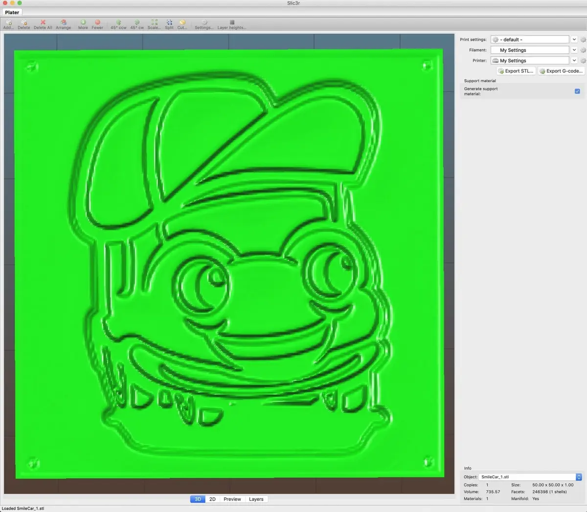Switch to the Preview tab
Image resolution: width=587 pixels, height=512 pixels.
[232, 499]
